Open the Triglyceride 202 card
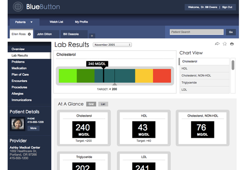This screenshot has width=247, height=170. click(84, 161)
